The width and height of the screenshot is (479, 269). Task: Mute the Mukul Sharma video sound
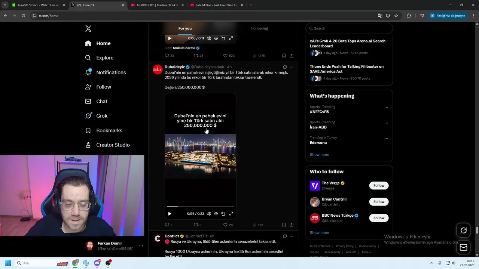(x=209, y=38)
